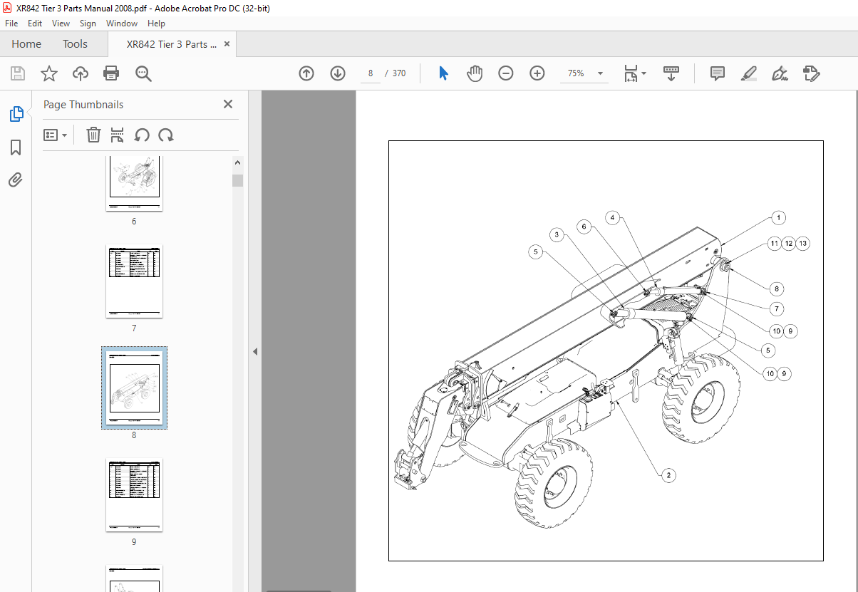858x592 pixels.
Task: Click the upload to cloud icon
Action: 81,73
